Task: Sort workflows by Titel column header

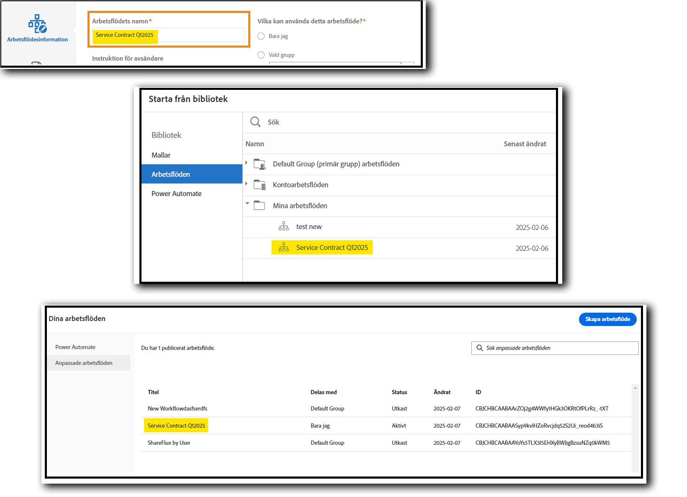Action: click(153, 392)
